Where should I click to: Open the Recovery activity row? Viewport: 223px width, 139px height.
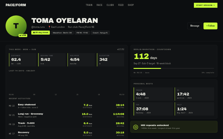pos(66,134)
